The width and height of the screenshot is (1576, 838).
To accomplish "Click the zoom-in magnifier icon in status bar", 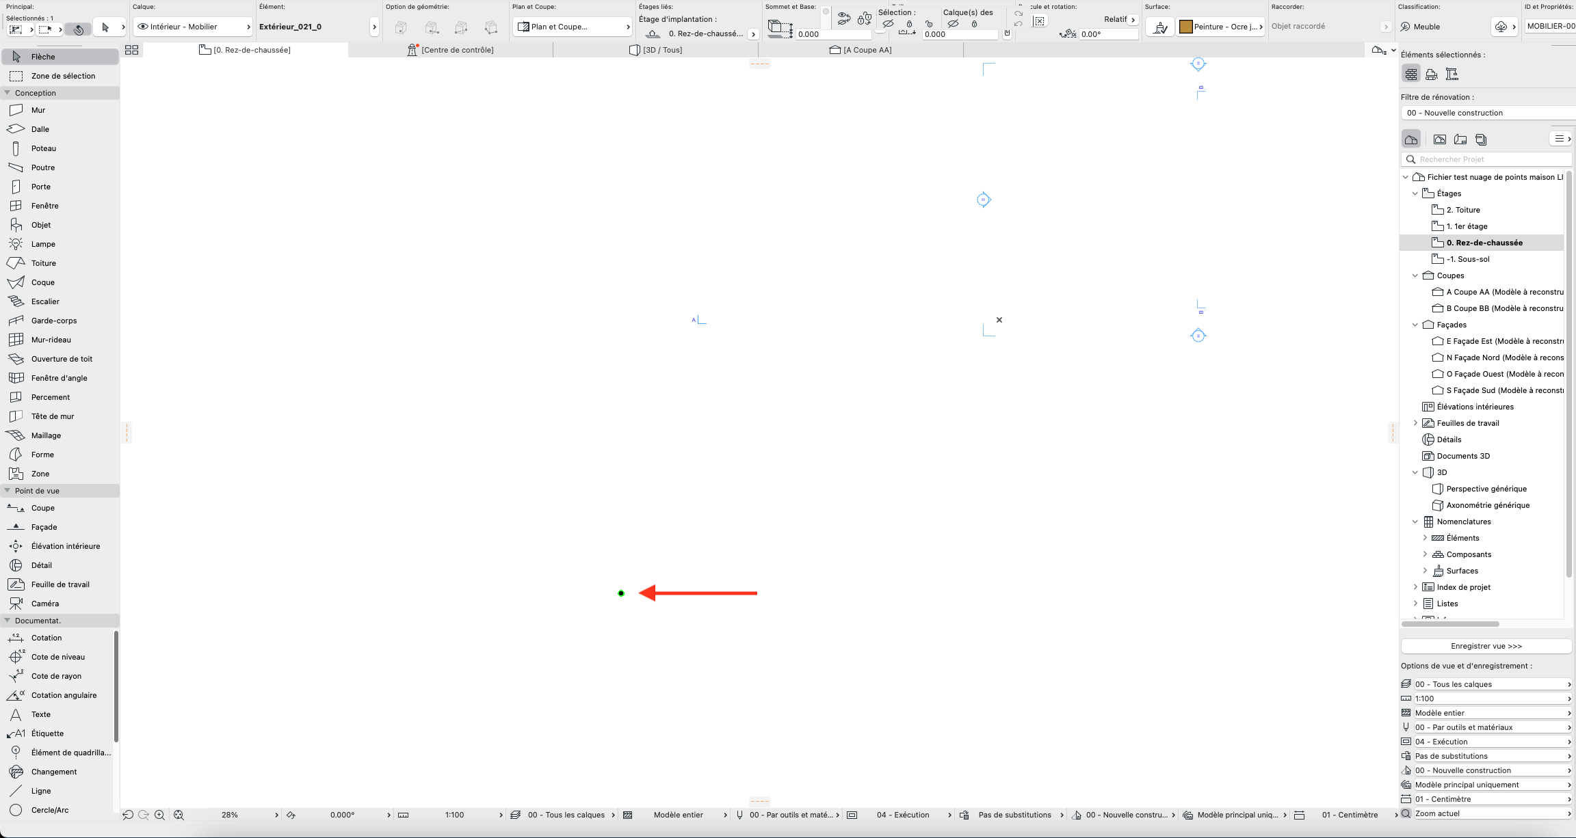I will tap(160, 815).
